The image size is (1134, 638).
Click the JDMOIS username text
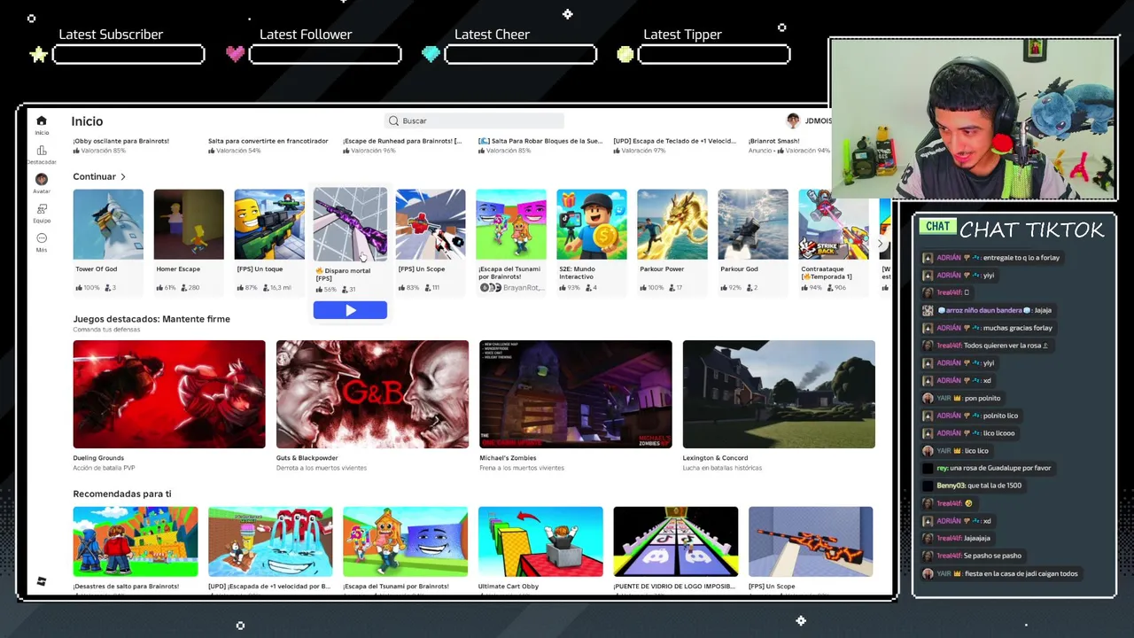pos(818,121)
